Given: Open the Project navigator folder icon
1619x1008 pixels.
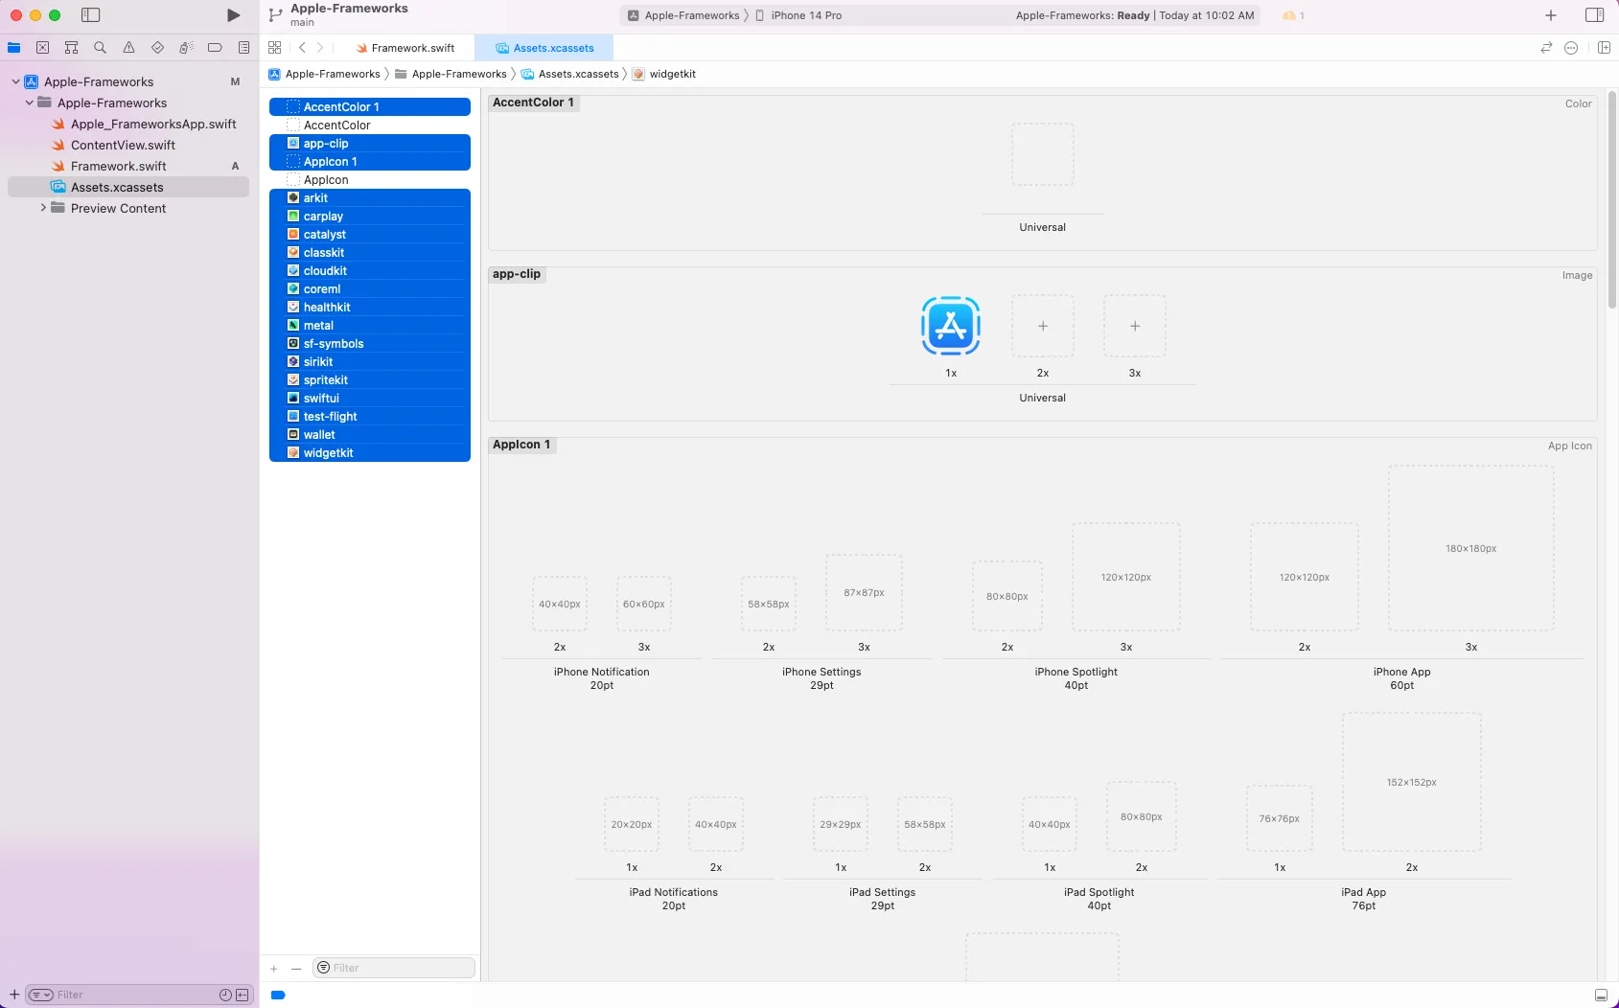Looking at the screenshot, I should click(14, 48).
